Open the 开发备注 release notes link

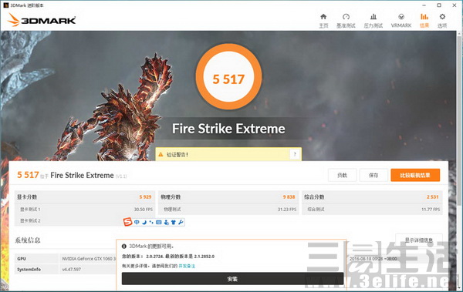(187, 266)
